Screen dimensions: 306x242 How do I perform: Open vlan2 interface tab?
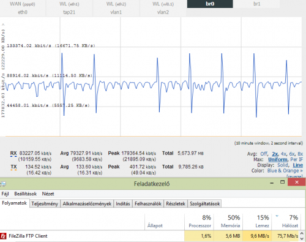coord(163,12)
